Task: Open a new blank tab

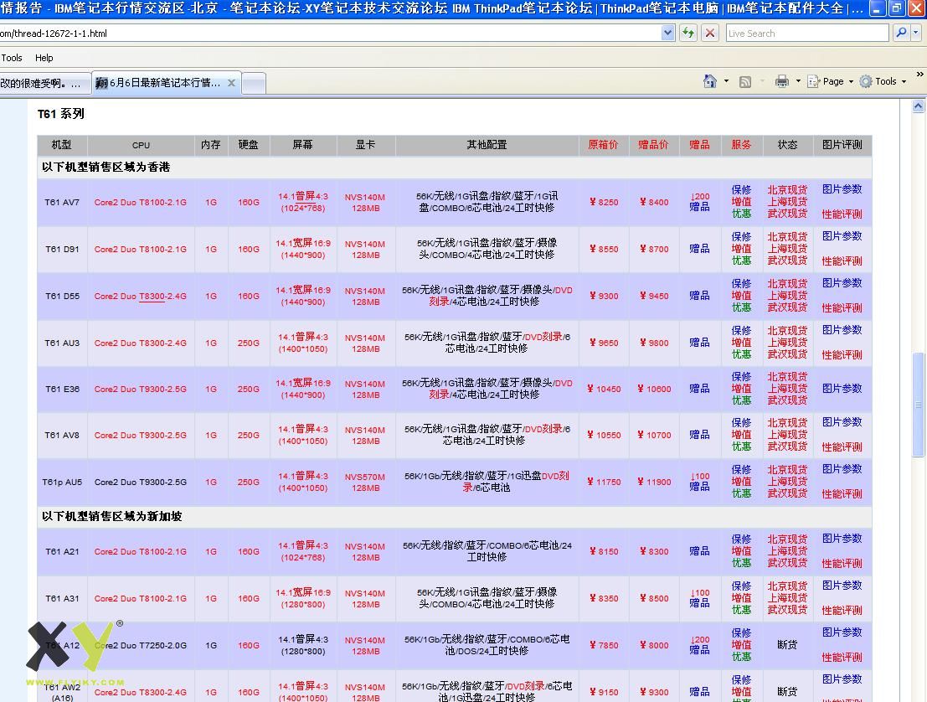Action: [x=254, y=84]
